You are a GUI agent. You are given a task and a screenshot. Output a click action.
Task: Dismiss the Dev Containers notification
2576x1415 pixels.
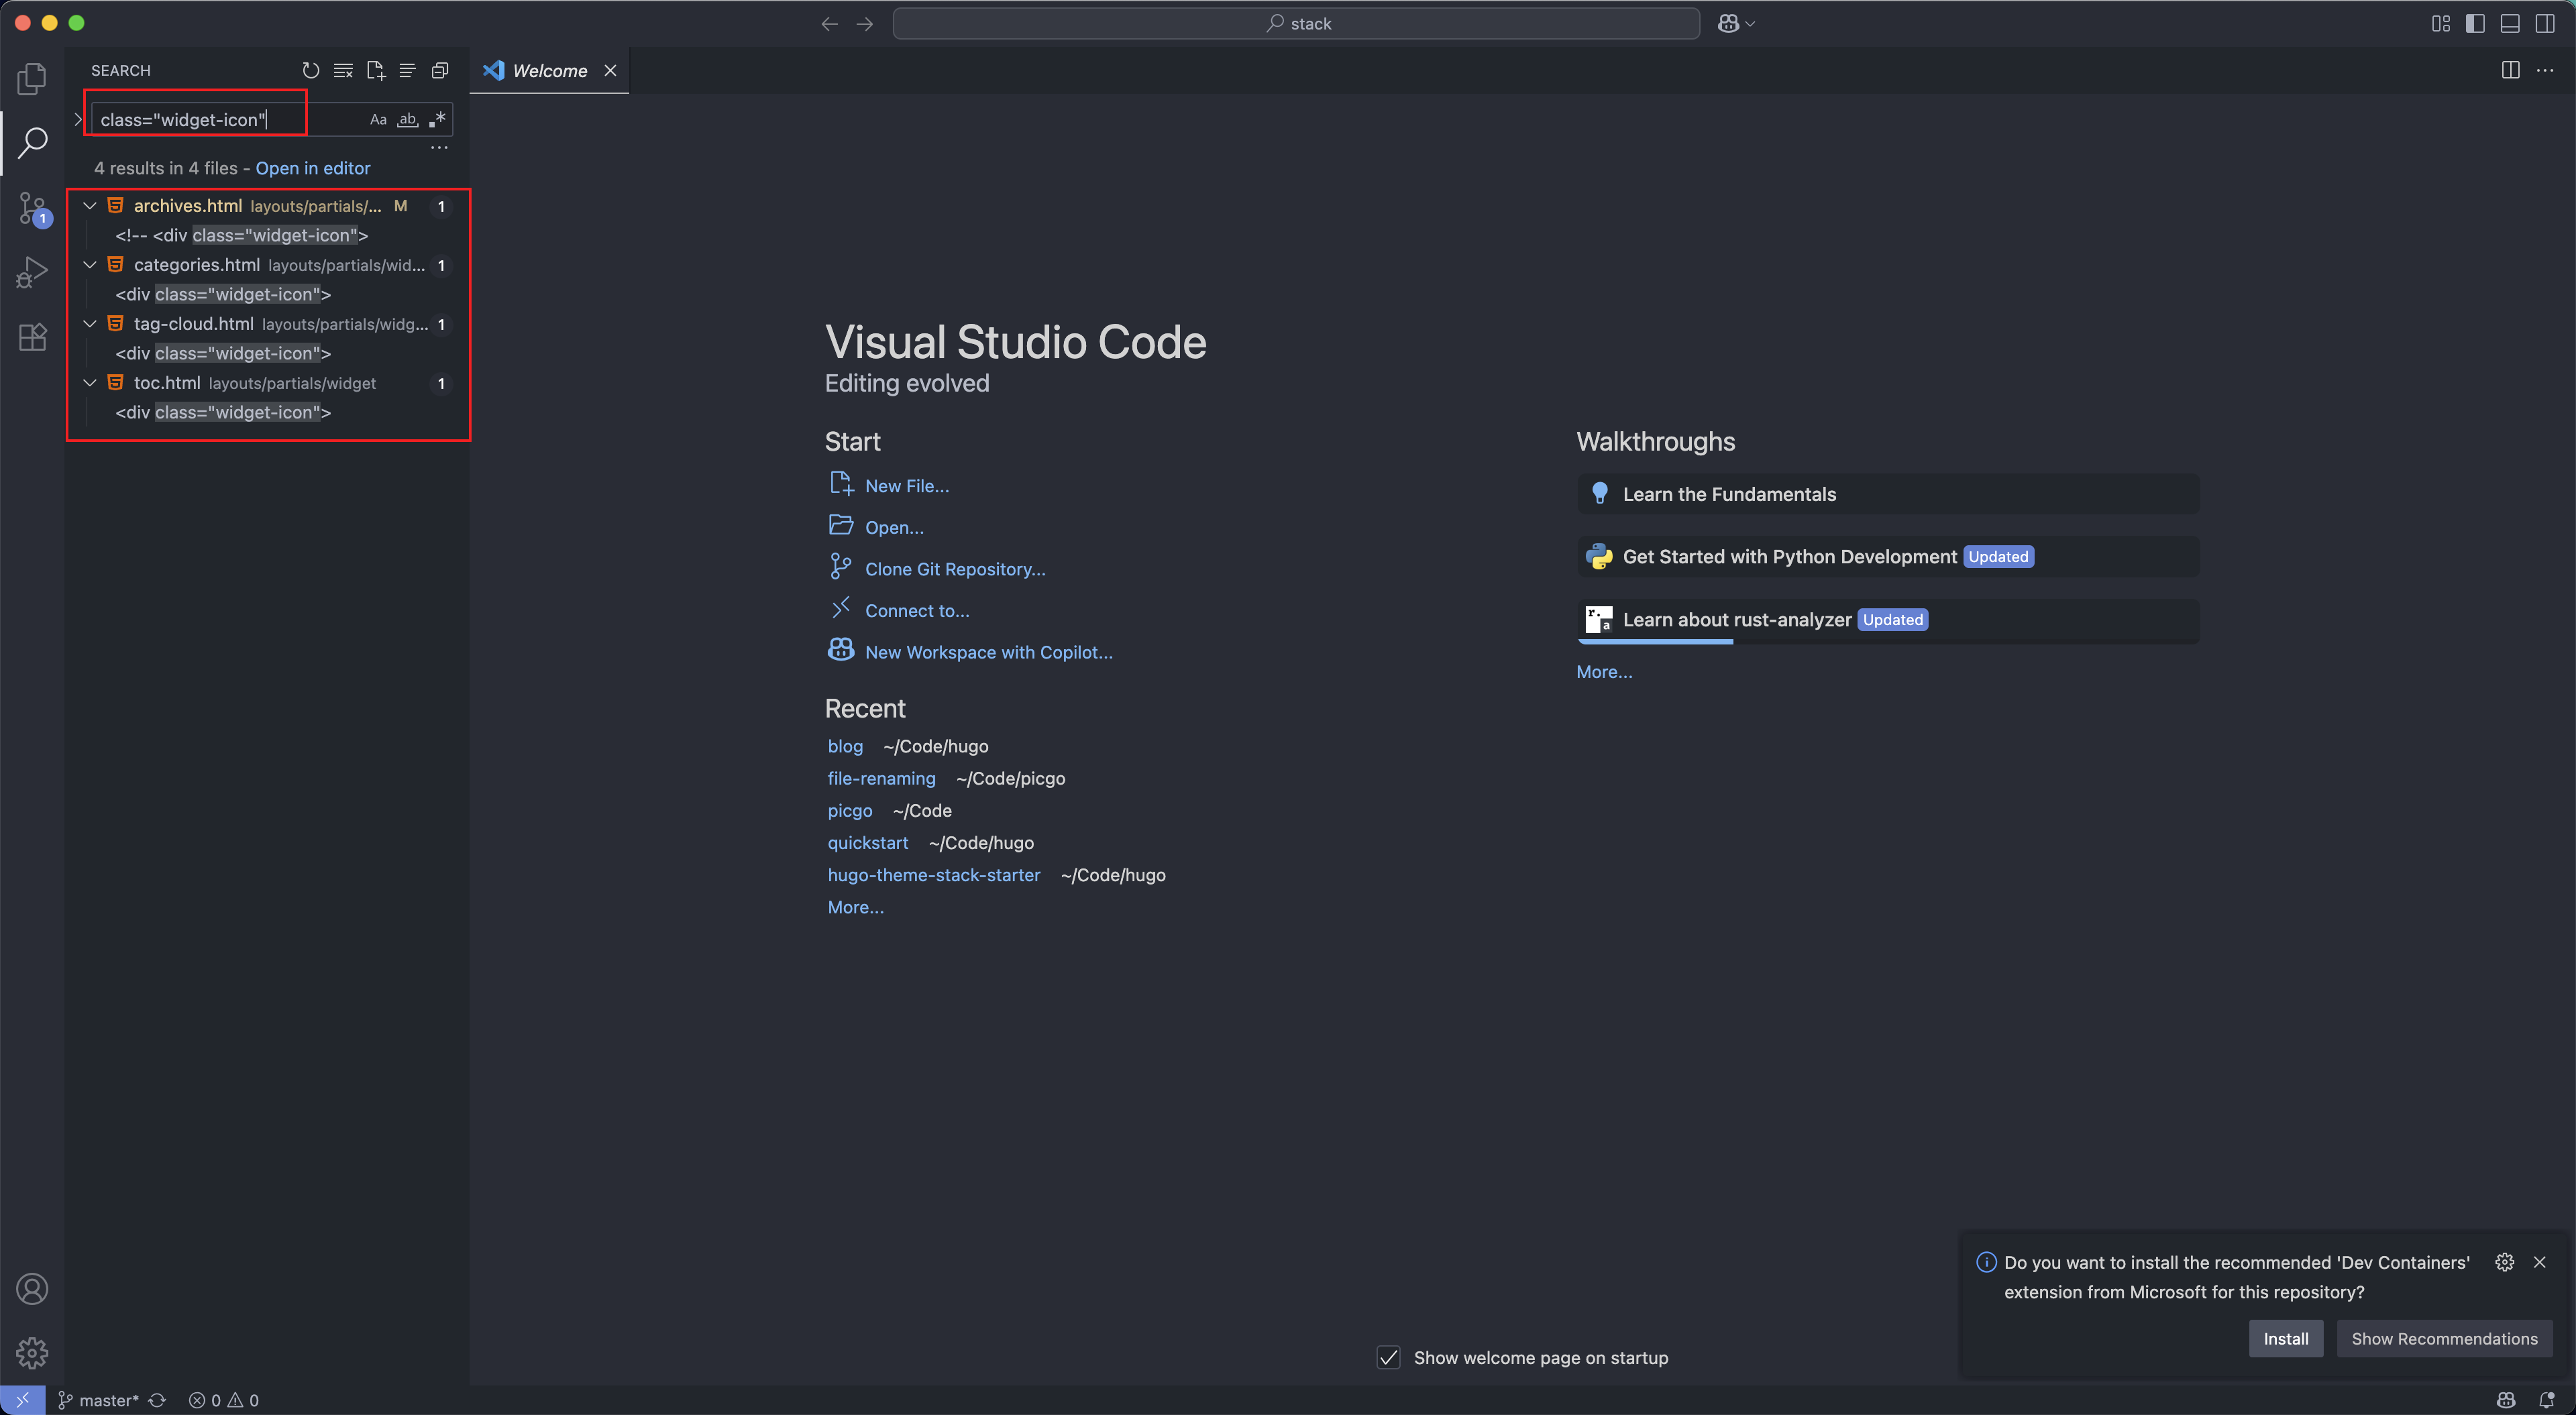coord(2539,1262)
